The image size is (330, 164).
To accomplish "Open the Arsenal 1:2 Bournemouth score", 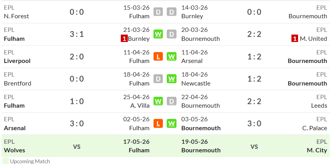I will pyautogui.click(x=254, y=56).
